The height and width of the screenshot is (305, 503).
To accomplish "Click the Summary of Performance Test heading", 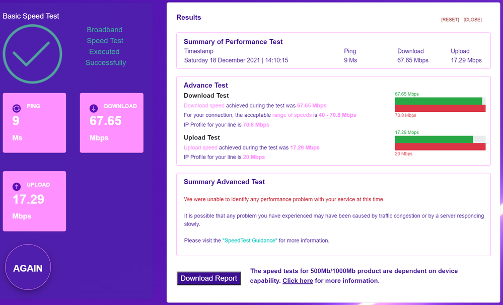I will (x=233, y=42).
